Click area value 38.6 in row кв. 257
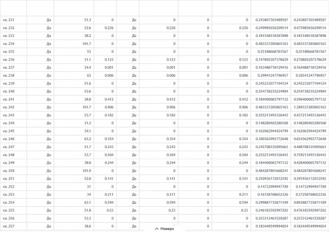 pyautogui.click(x=88, y=226)
